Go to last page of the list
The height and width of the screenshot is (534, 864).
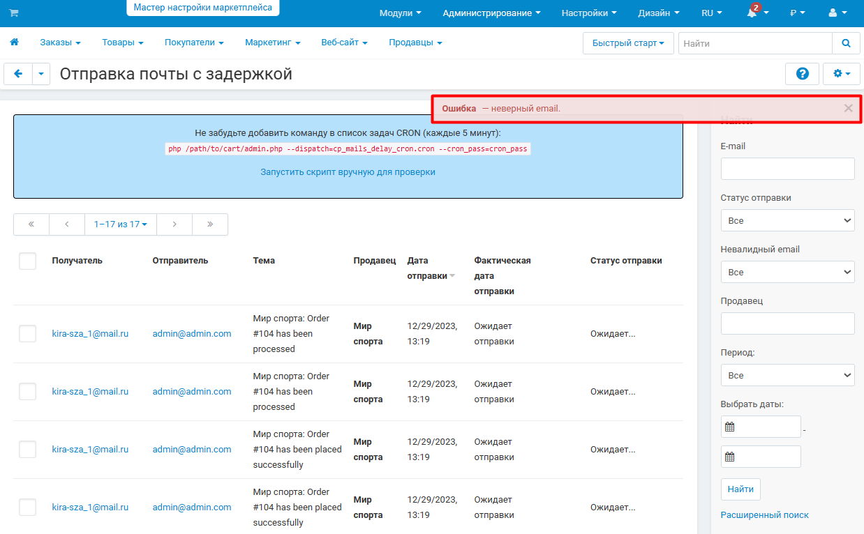(210, 224)
